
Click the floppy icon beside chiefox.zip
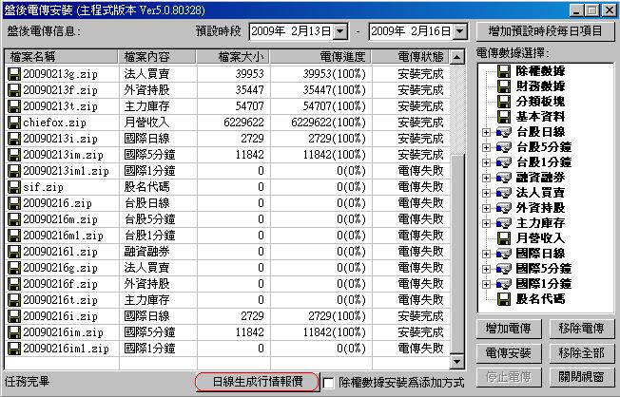click(14, 123)
